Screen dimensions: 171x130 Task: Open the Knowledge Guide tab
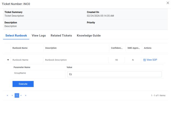coord(89,36)
